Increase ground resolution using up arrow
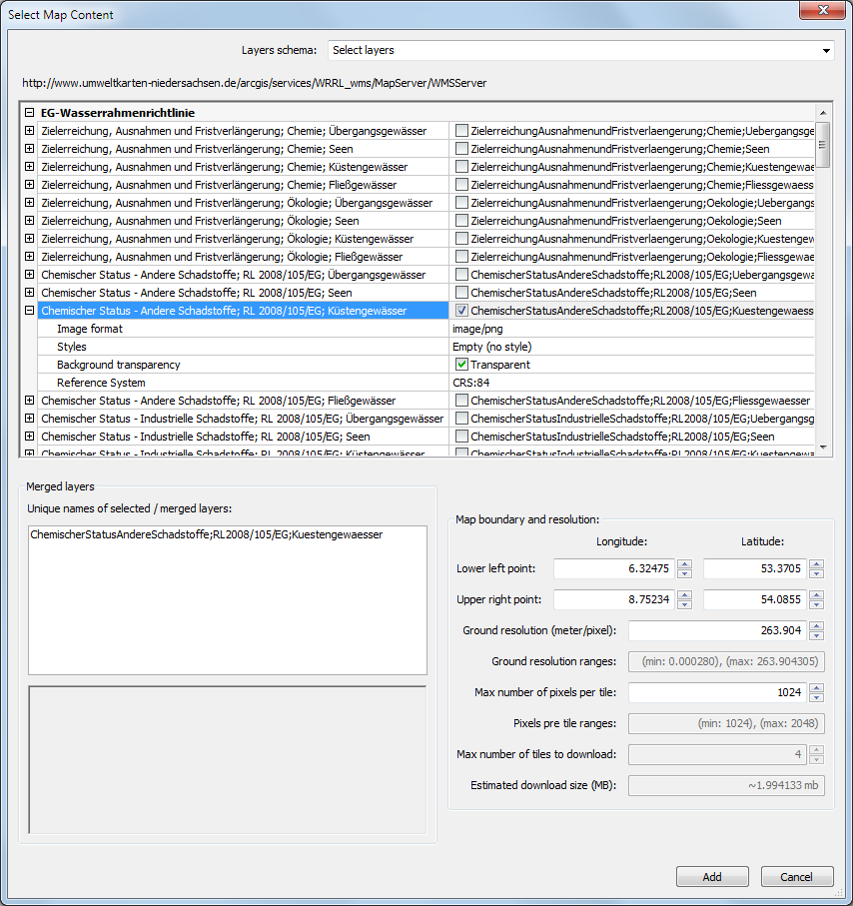The width and height of the screenshot is (853, 906). pos(816,626)
